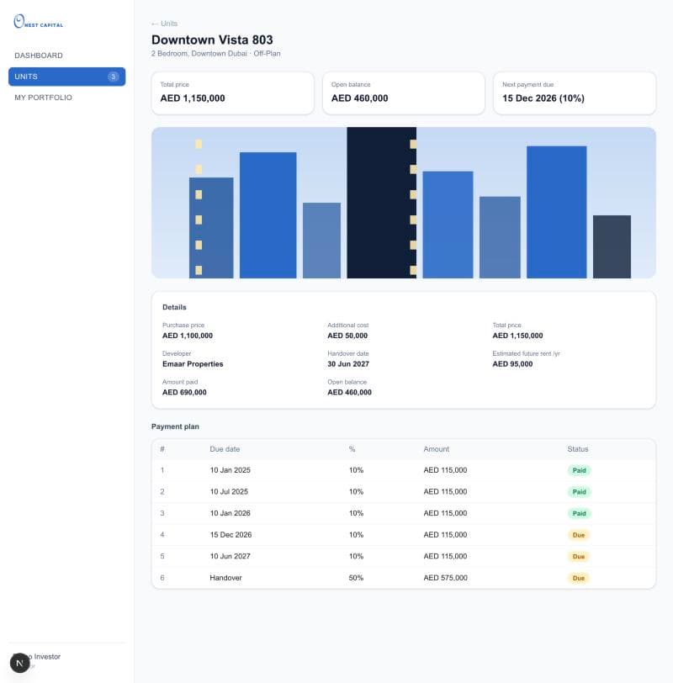Click the round N icon at the bottom left
This screenshot has width=673, height=683.
19,663
